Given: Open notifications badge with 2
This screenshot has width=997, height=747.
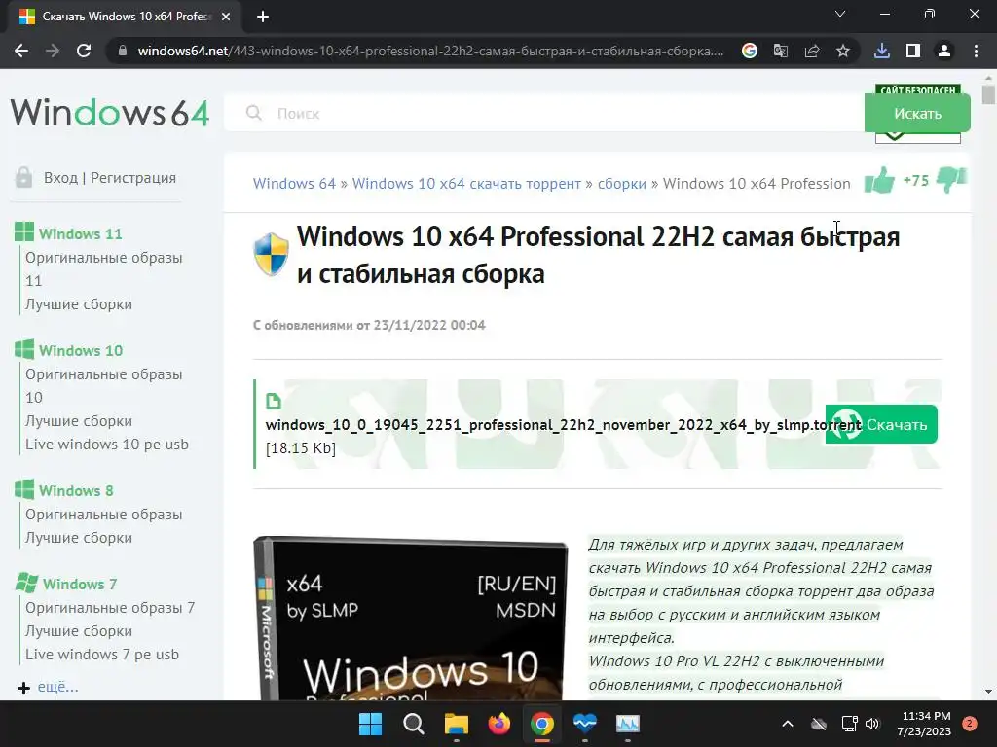Looking at the screenshot, I should (970, 724).
